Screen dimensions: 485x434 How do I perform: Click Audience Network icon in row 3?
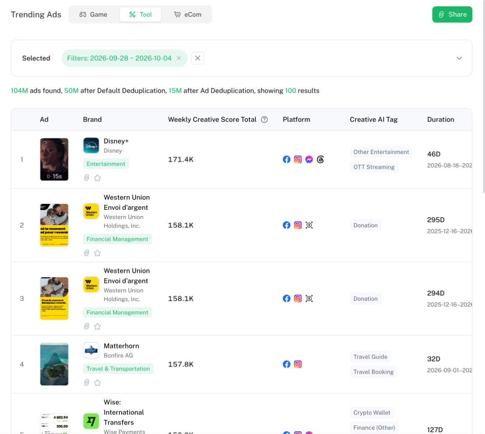(309, 298)
